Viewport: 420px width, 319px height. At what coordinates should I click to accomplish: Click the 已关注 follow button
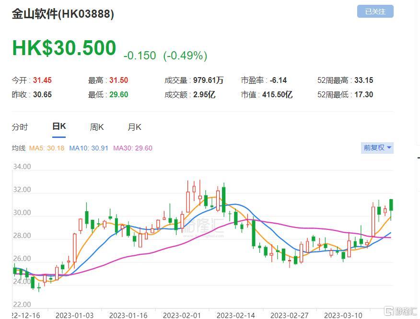point(375,11)
